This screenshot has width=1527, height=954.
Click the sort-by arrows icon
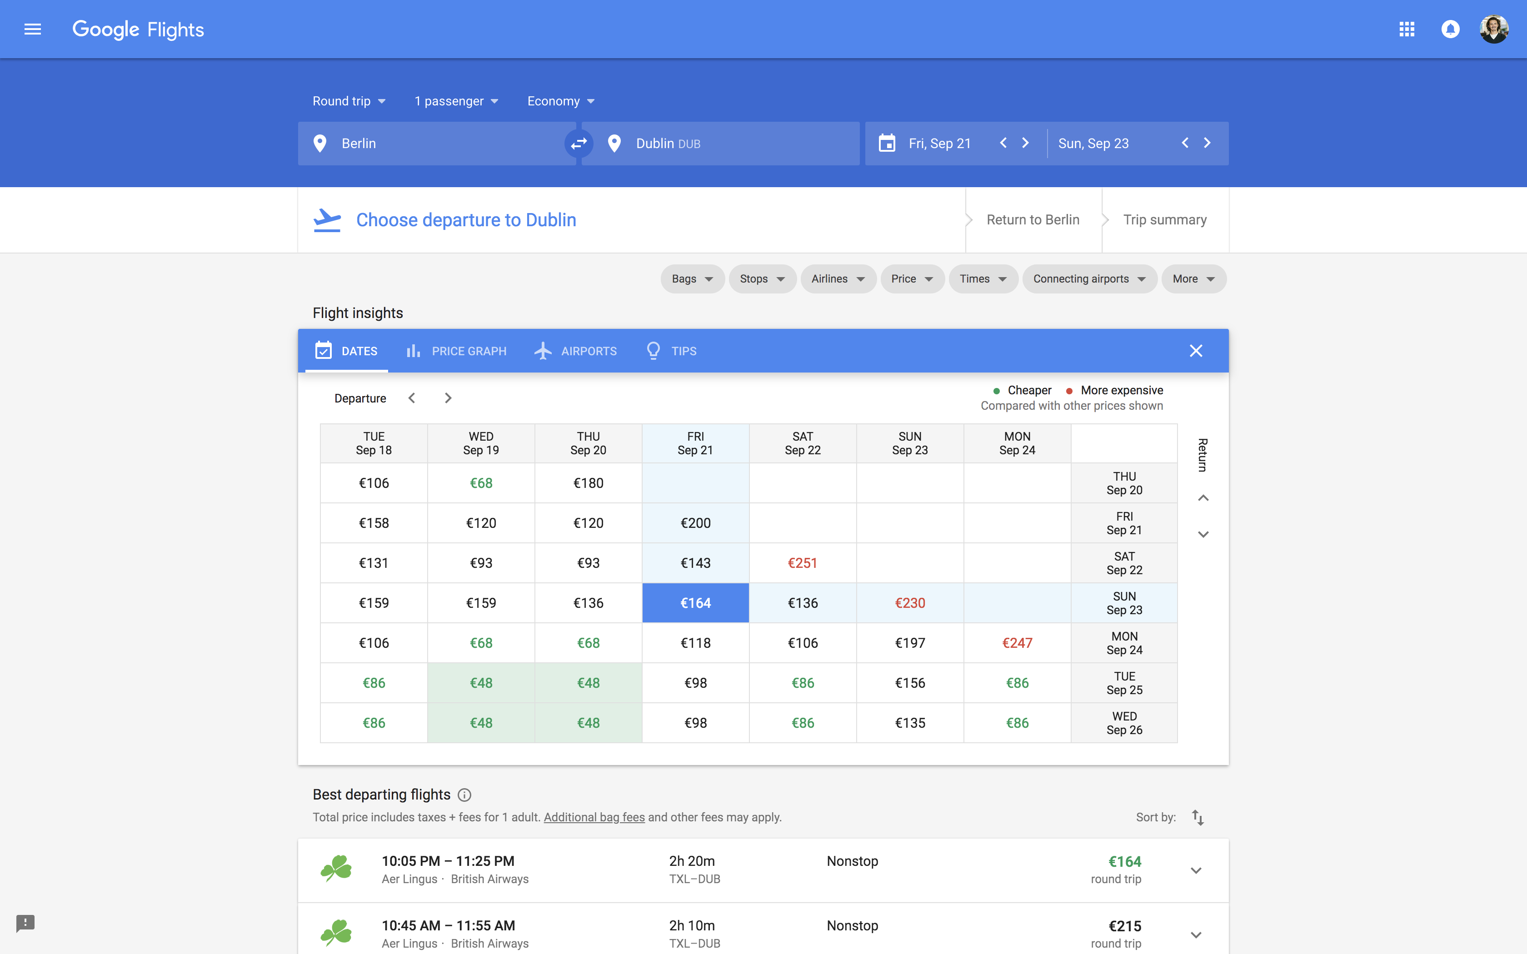1198,817
